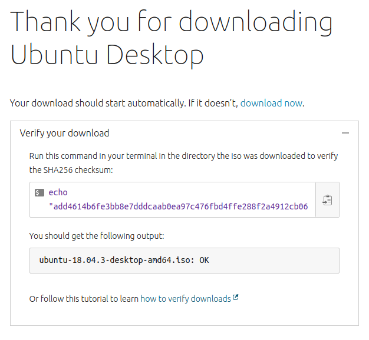Click the external link icon after verify downloads
The width and height of the screenshot is (369, 340).
(x=236, y=298)
